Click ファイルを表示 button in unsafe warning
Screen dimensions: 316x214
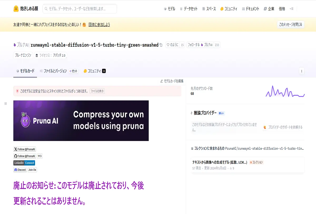tap(97, 91)
